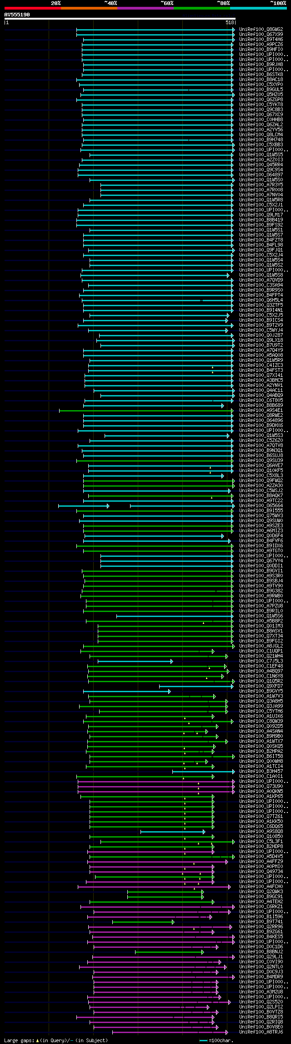Select hit label UniRef100_A2YV56
This screenshot has height=1044, width=291.
(261, 130)
